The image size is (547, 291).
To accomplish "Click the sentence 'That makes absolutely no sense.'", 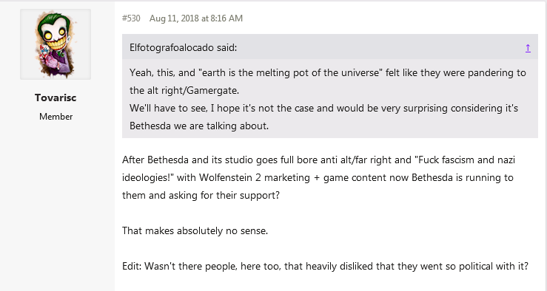I will [x=195, y=230].
